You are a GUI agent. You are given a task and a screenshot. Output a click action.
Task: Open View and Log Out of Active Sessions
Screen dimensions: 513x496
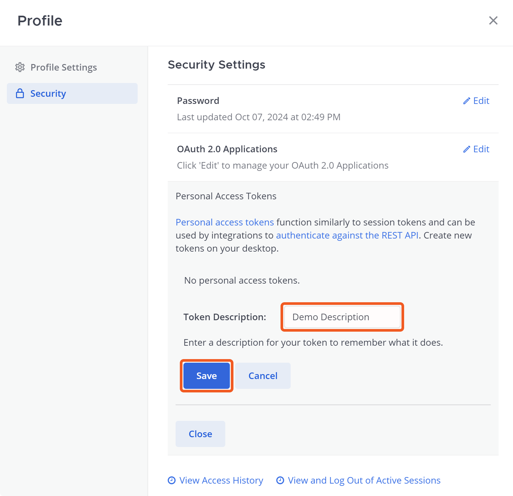pyautogui.click(x=364, y=480)
